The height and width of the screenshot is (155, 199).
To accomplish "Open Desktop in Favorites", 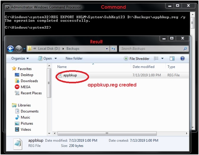I will 27,75.
